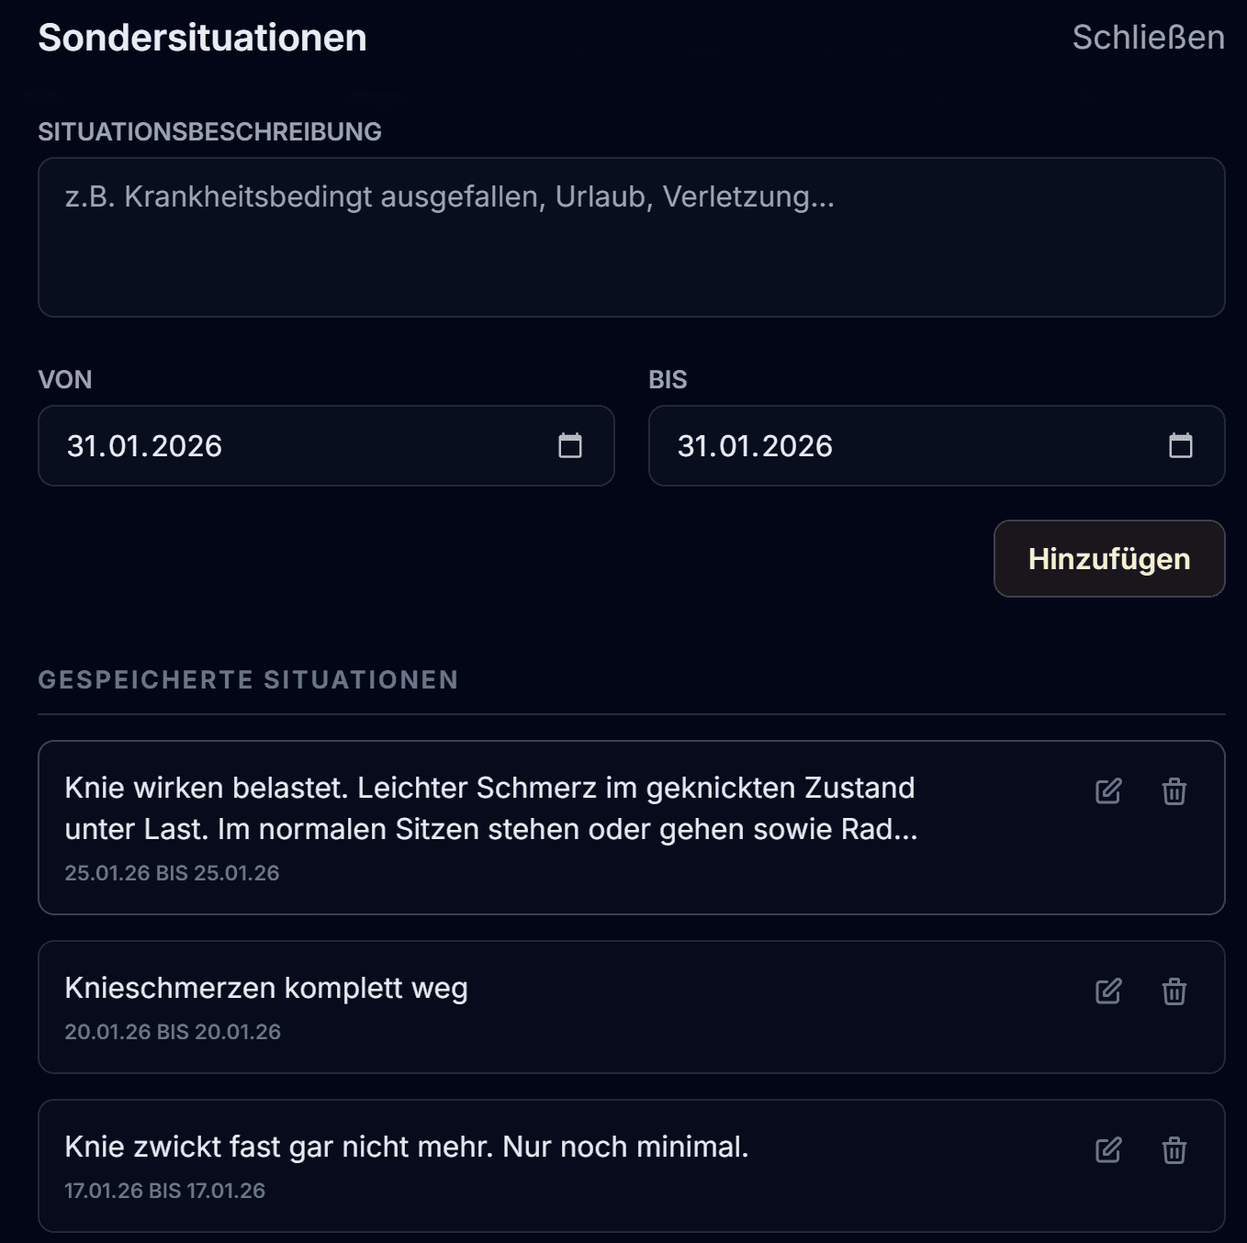
Task: Click the Sondersituationen header
Action: click(201, 38)
